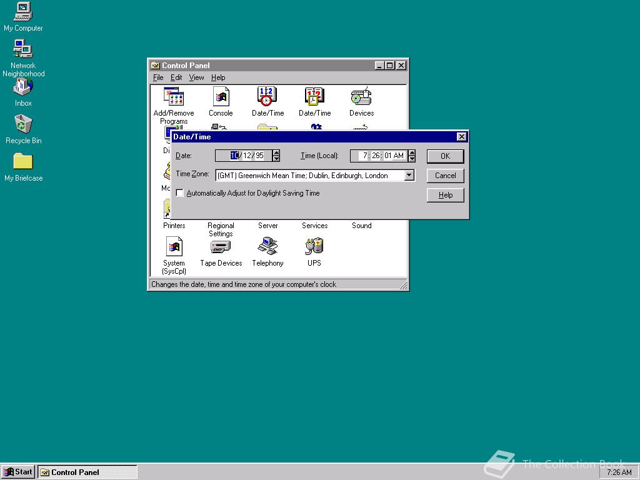Open the Help menu in Control Panel
The image size is (640, 480).
pyautogui.click(x=218, y=77)
